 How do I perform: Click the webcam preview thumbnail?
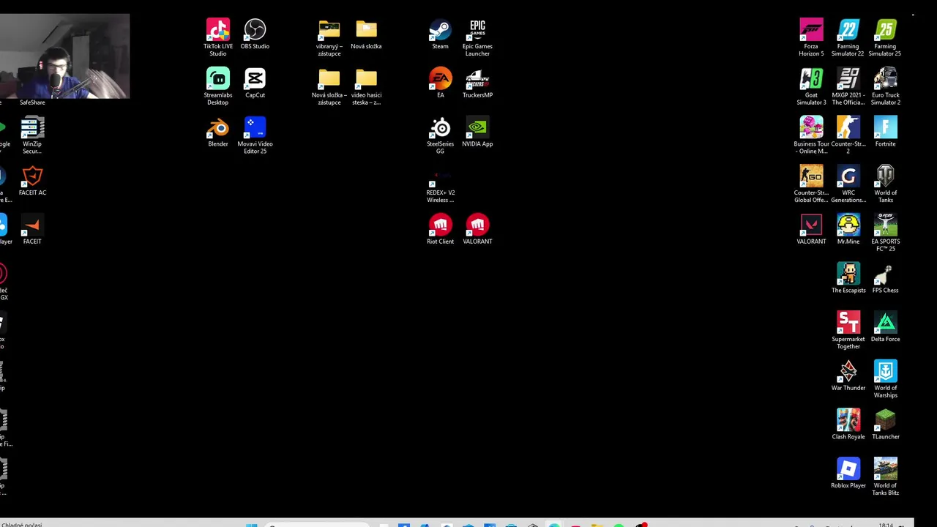point(64,56)
